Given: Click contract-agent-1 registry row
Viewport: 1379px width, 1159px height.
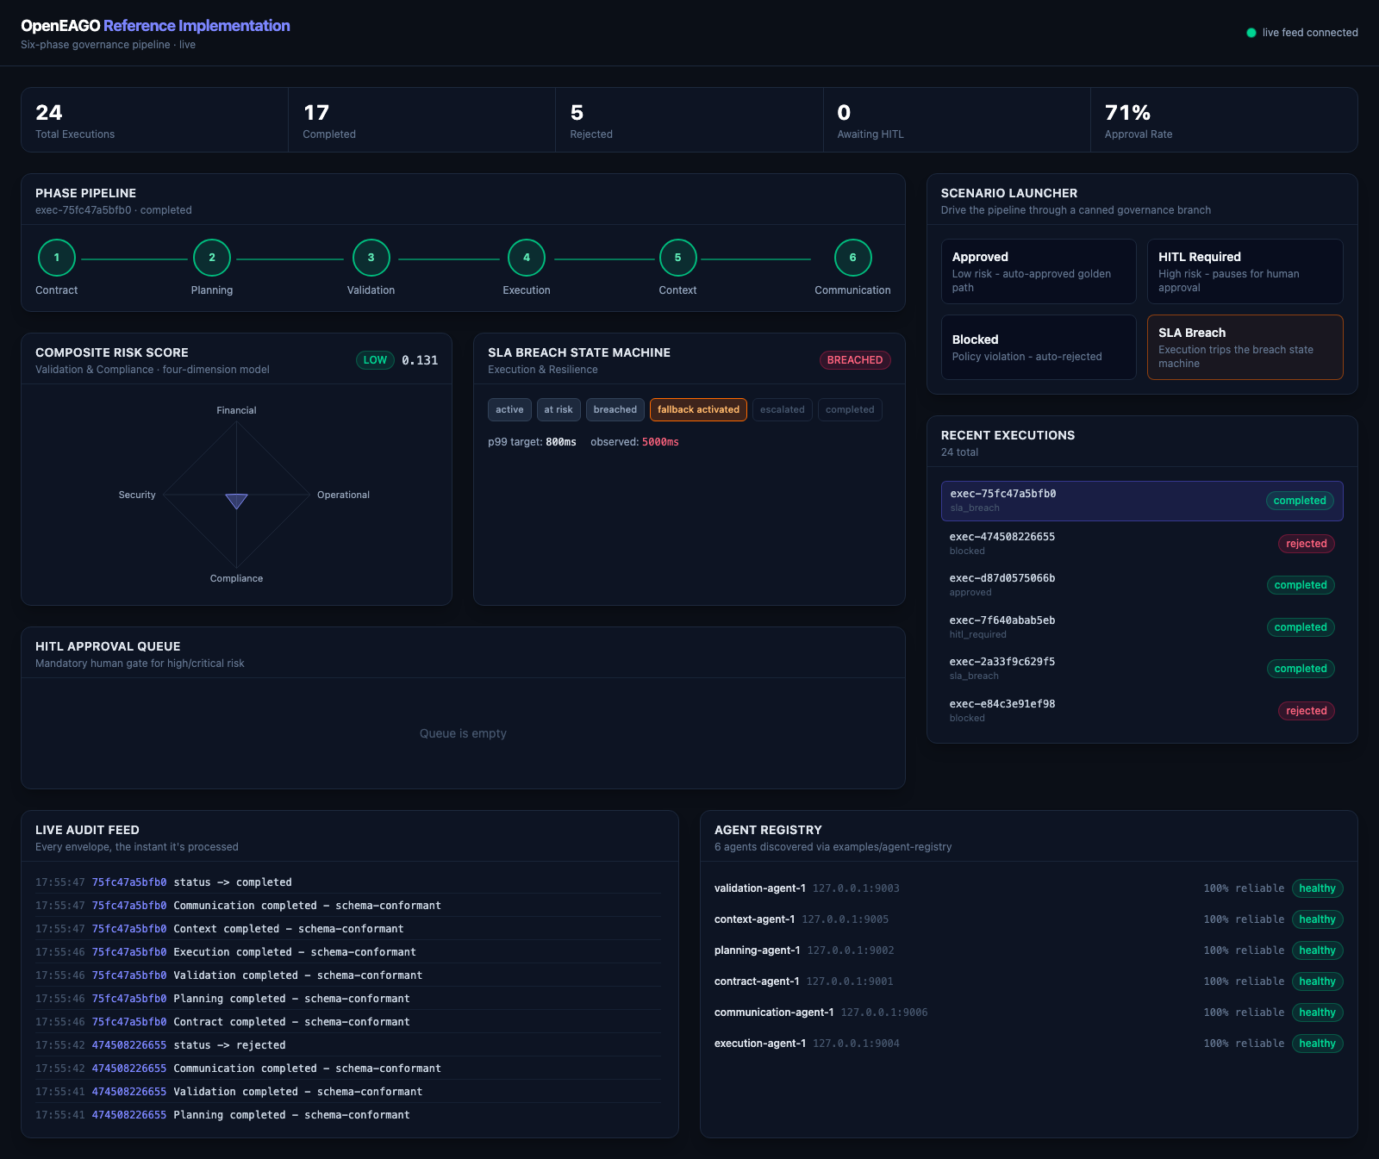Looking at the screenshot, I should 1029,981.
